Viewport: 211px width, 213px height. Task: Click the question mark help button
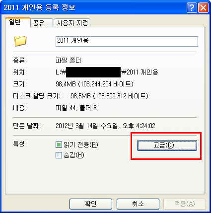click(x=192, y=8)
